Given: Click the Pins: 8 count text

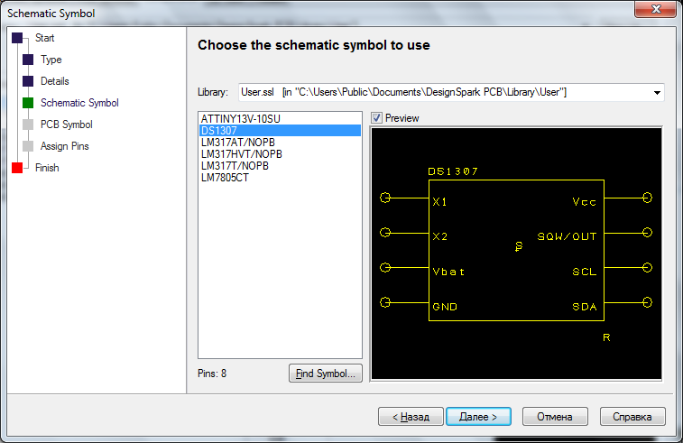Looking at the screenshot, I should pos(212,374).
